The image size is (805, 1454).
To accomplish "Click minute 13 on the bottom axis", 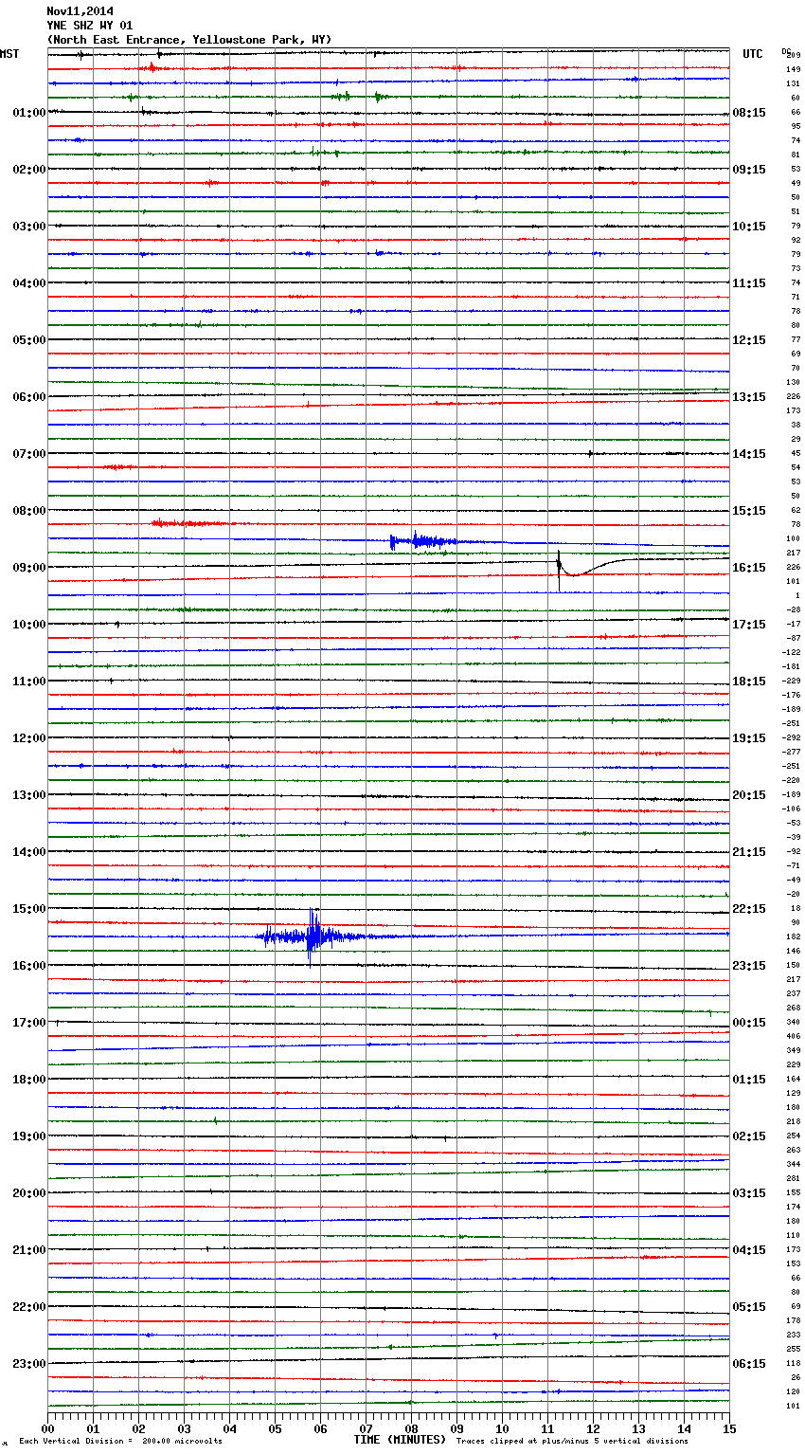I will coord(638,1428).
